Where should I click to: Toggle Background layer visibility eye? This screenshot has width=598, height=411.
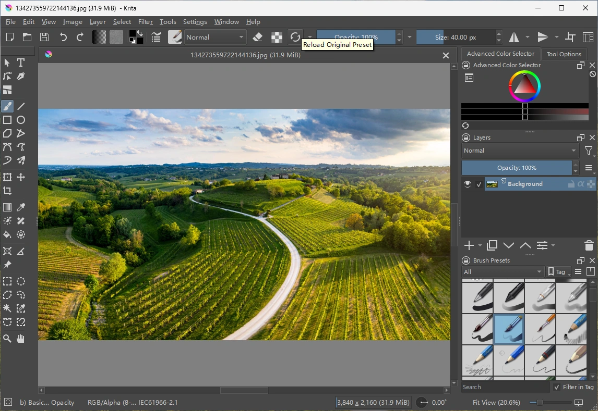(468, 184)
